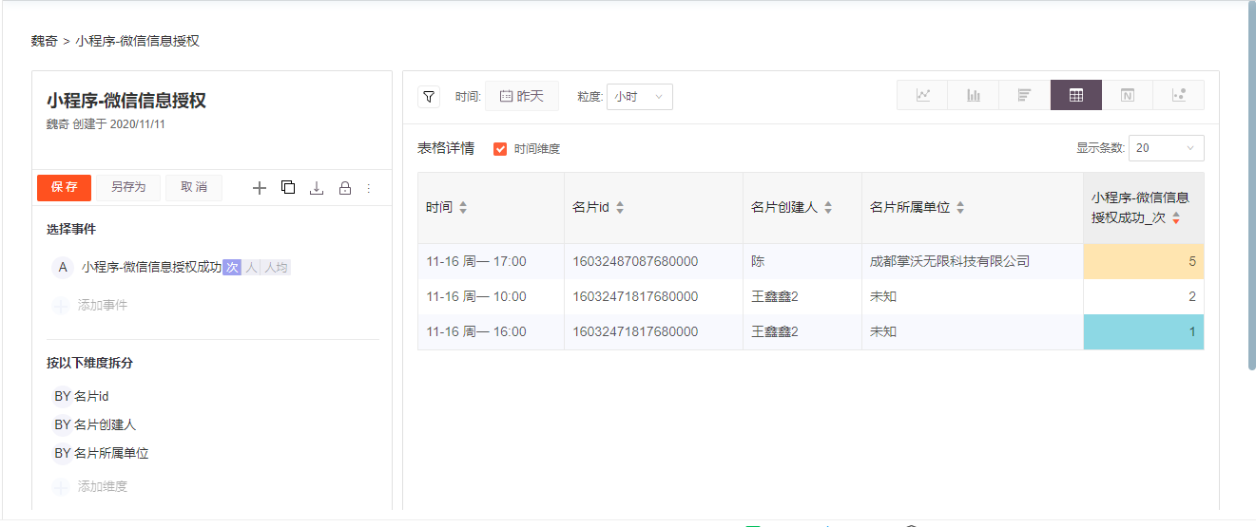Sort table by 时间 column arrows
This screenshot has height=527, width=1256.
pyautogui.click(x=463, y=208)
